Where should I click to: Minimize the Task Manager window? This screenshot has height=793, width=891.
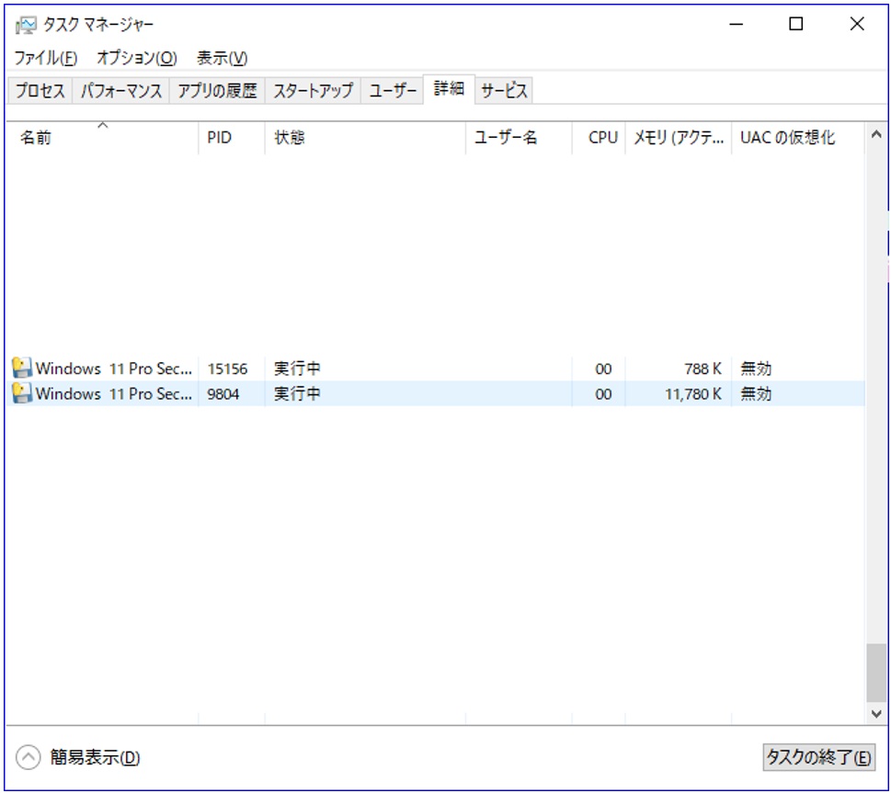(737, 24)
